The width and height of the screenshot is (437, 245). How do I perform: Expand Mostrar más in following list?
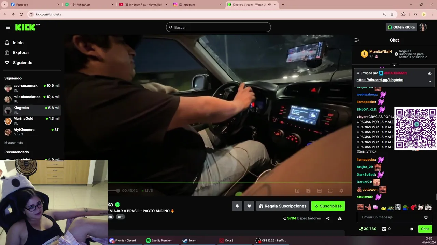click(14, 143)
